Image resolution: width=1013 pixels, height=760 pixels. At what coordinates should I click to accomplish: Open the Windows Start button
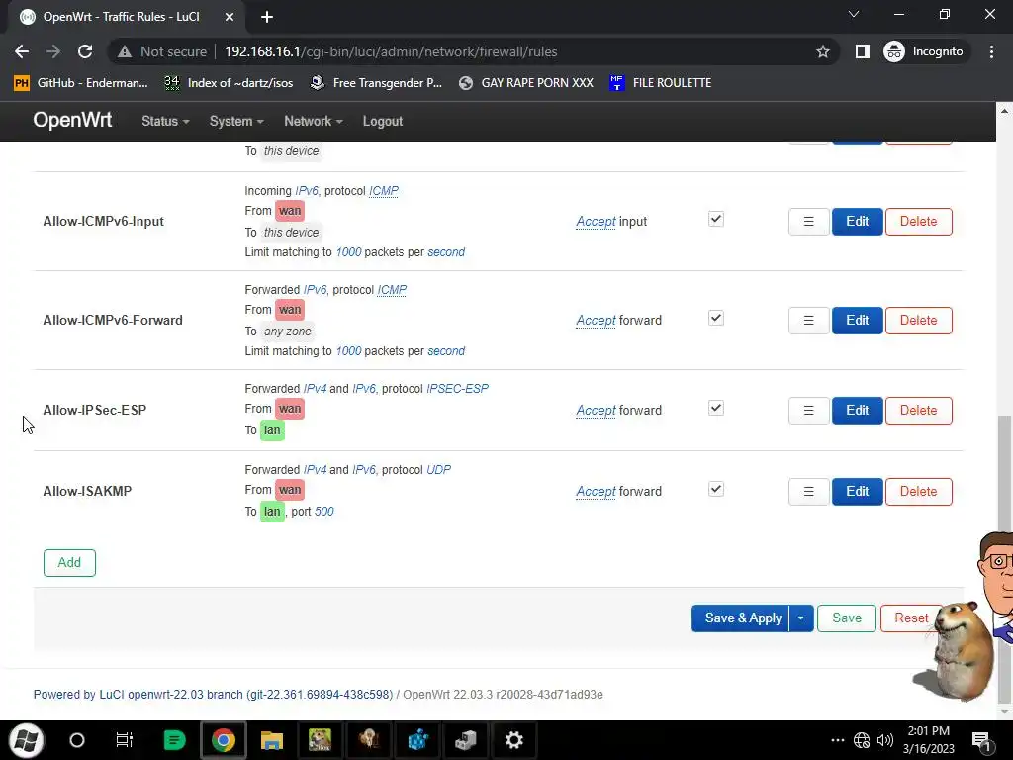coord(25,740)
